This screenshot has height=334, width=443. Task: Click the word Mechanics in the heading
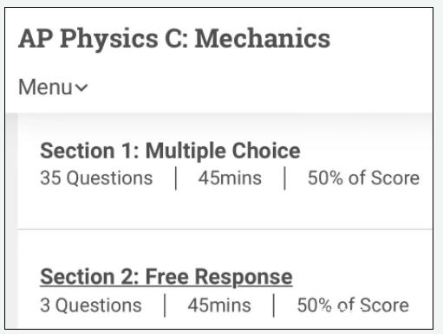pos(263,38)
